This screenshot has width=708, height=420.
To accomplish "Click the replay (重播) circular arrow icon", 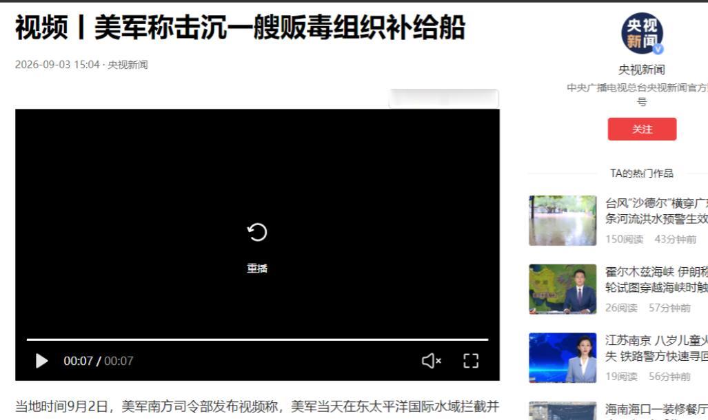I will pyautogui.click(x=257, y=232).
